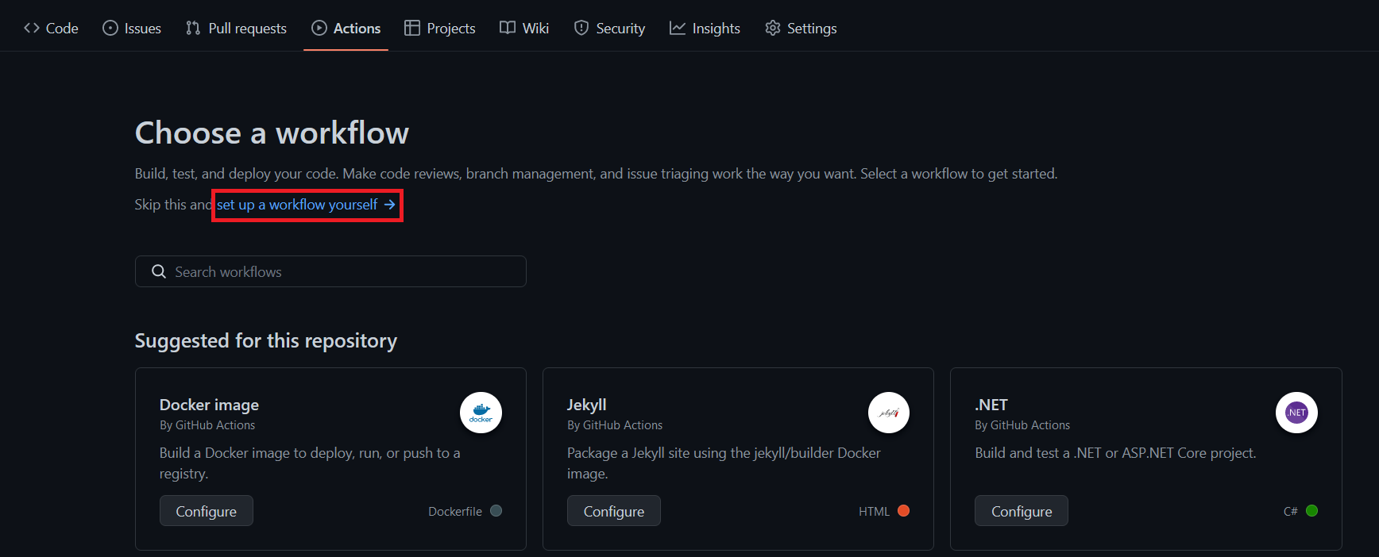Screen dimensions: 1379x557
Task: Click 'set up a workflow yourself' link
Action: tap(306, 205)
